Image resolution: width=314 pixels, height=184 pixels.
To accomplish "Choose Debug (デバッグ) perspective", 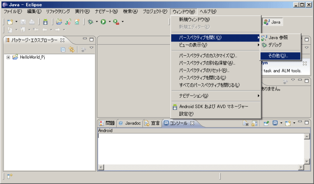I will (x=280, y=45).
